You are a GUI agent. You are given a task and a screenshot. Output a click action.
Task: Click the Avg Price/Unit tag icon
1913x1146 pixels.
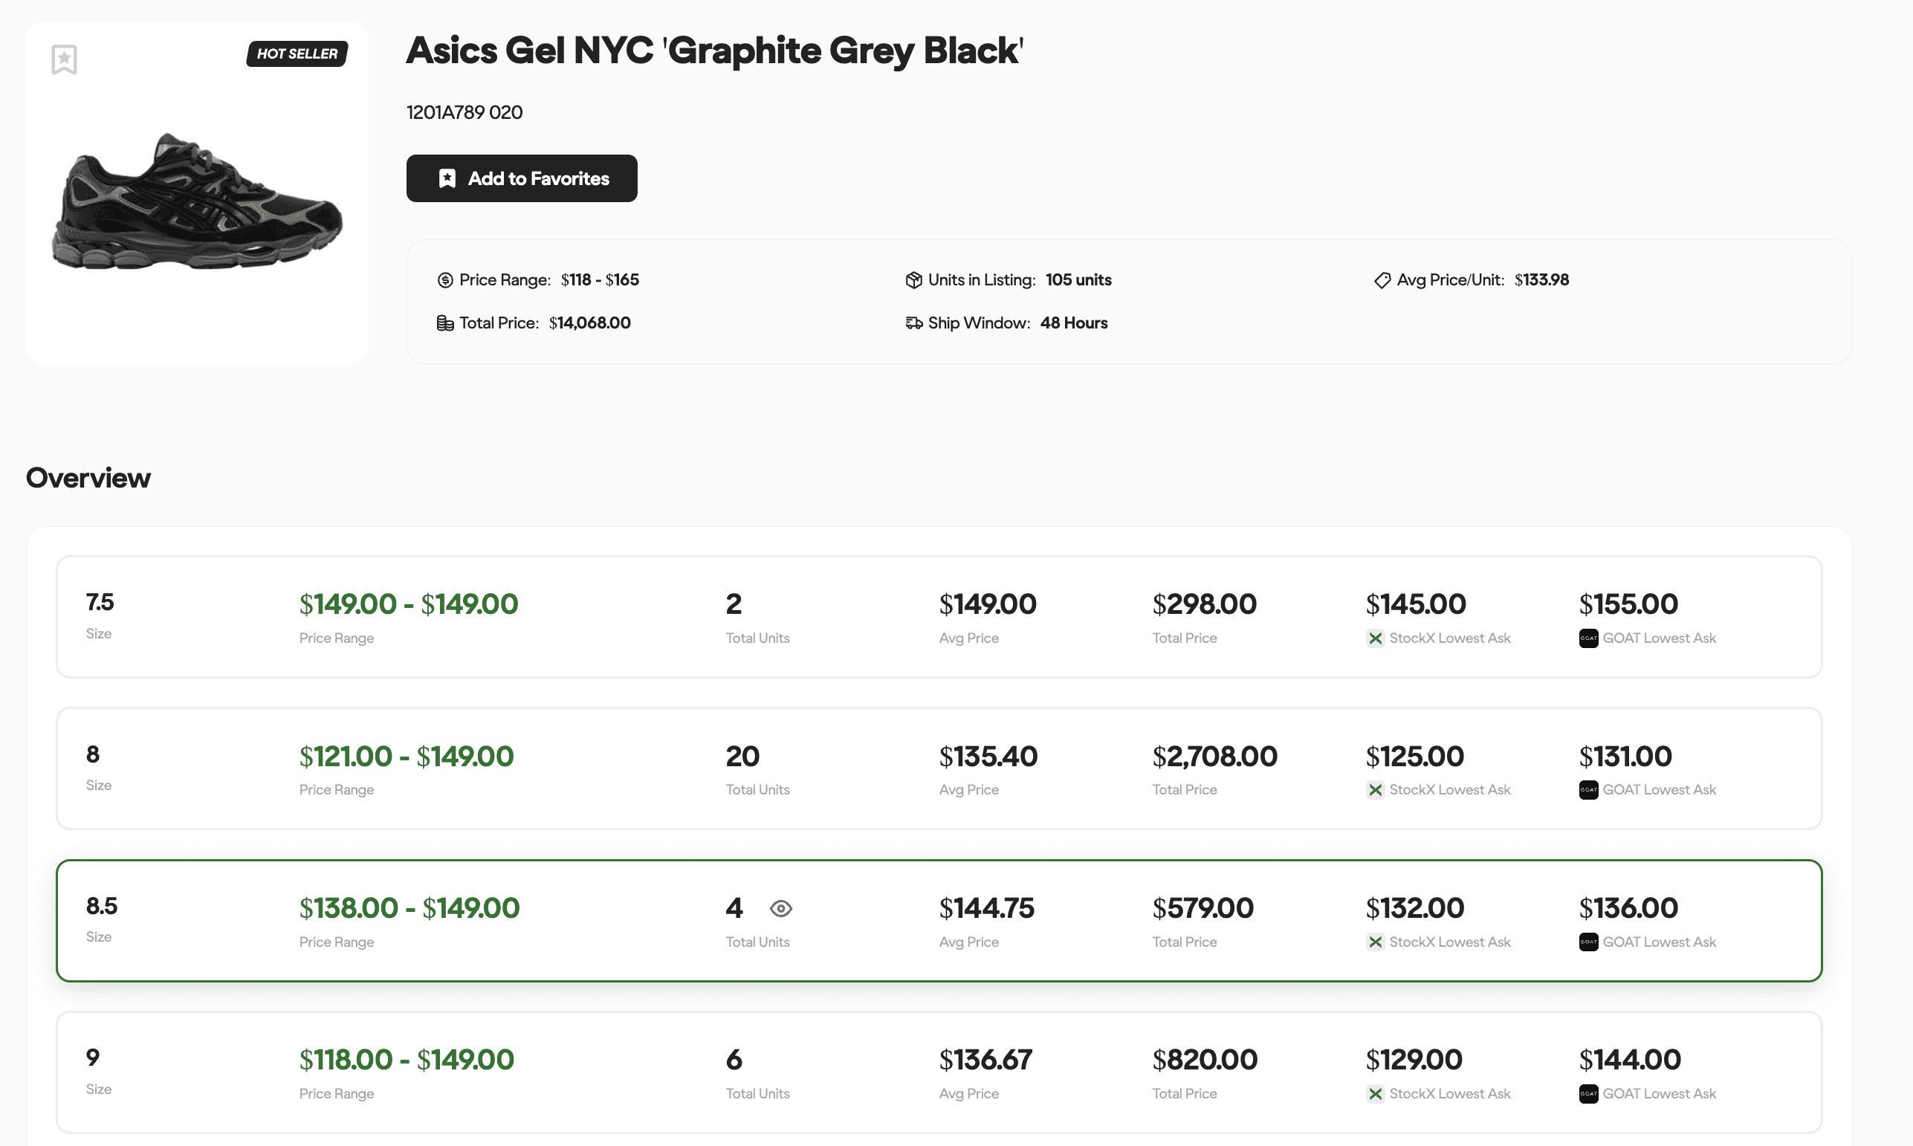1382,280
